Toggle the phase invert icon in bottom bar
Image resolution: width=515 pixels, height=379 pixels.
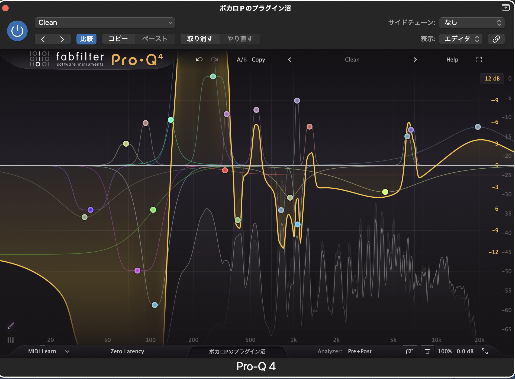(410, 352)
